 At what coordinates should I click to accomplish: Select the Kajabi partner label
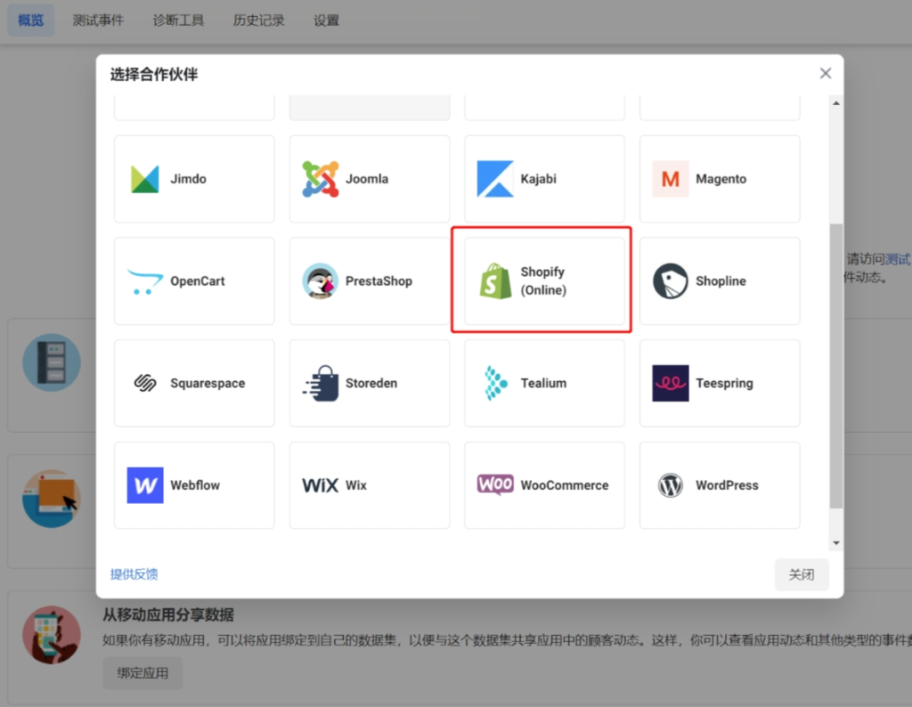tap(539, 179)
